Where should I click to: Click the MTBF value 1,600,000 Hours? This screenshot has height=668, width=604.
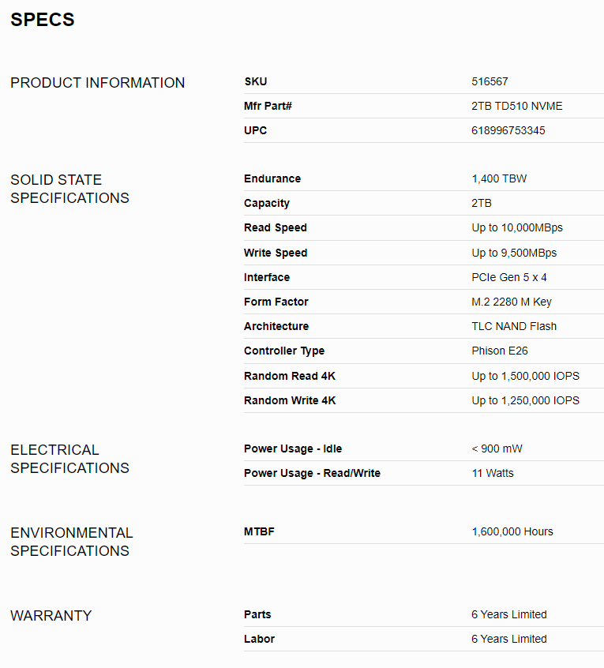(x=512, y=531)
